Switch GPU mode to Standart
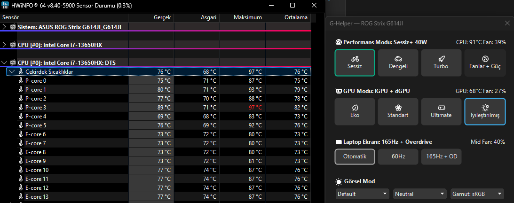The width and height of the screenshot is (514, 203). [398, 111]
